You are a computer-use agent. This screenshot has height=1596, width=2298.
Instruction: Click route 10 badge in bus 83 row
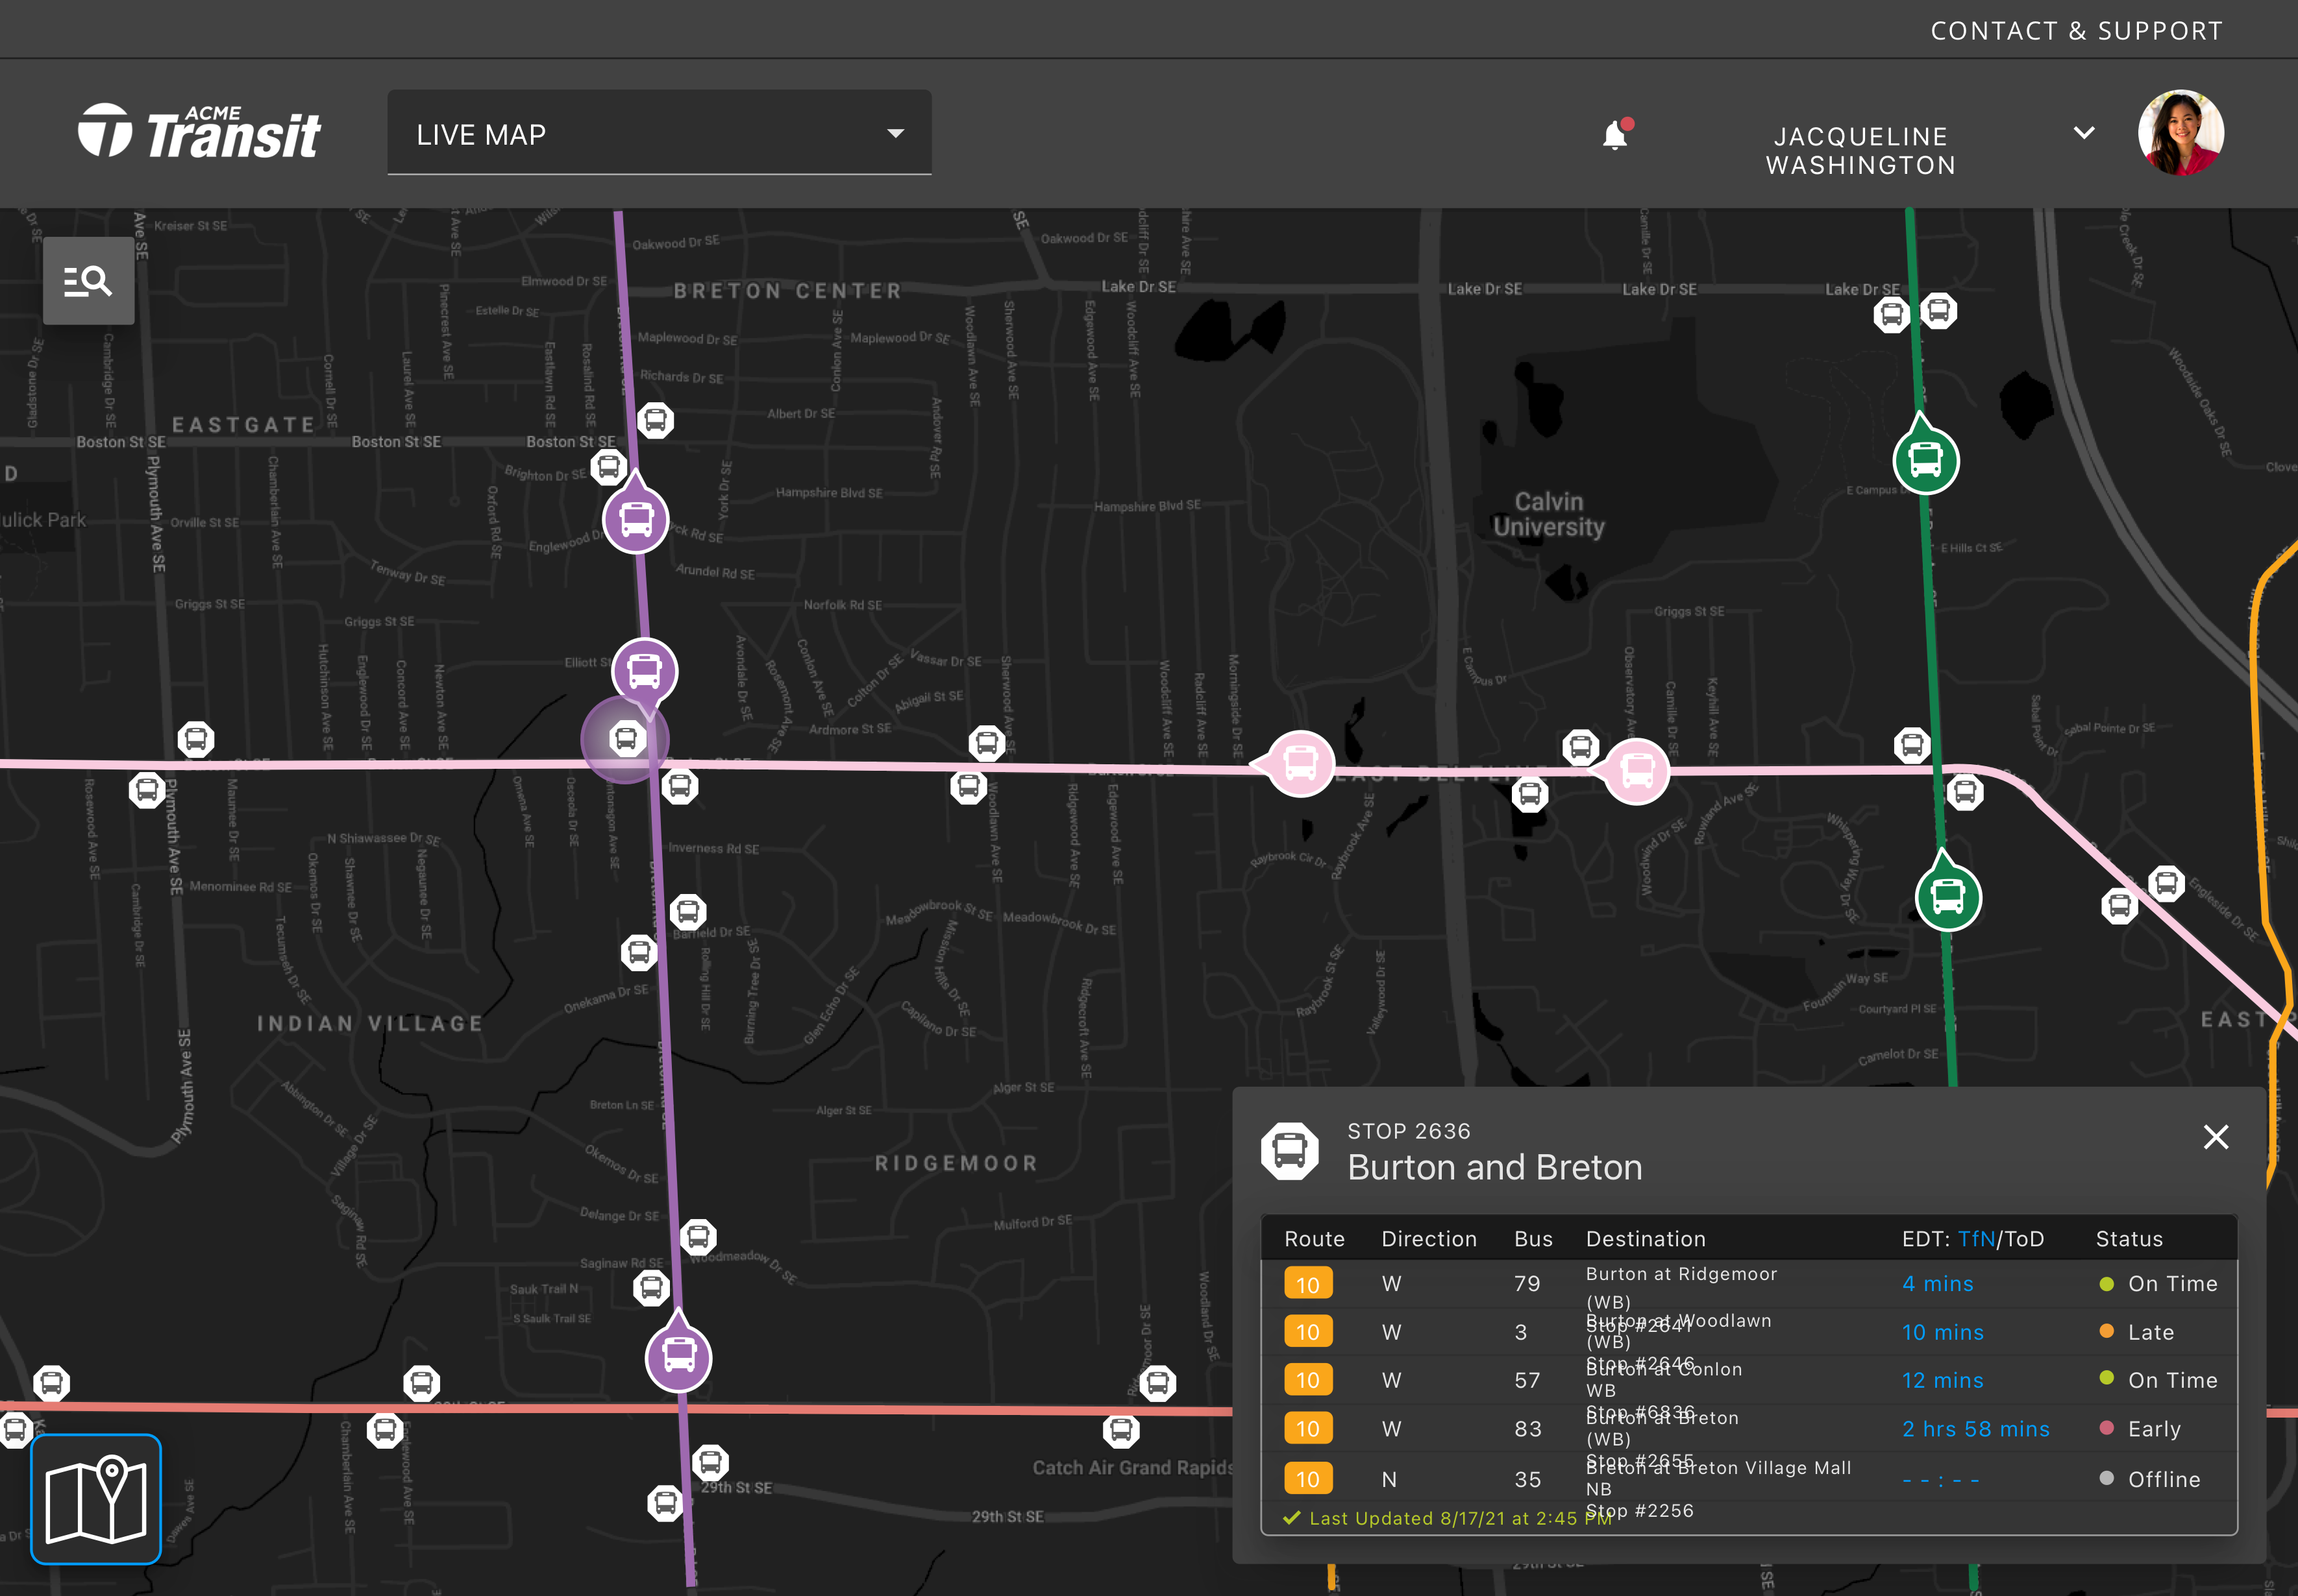click(x=1307, y=1429)
